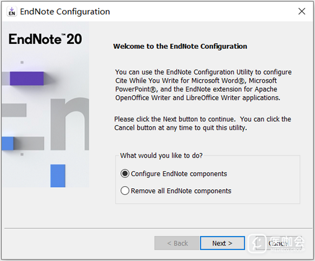The width and height of the screenshot is (315, 261).
Task: Click the 'Welcome to the EndNote Configuration' heading
Action: click(x=180, y=46)
